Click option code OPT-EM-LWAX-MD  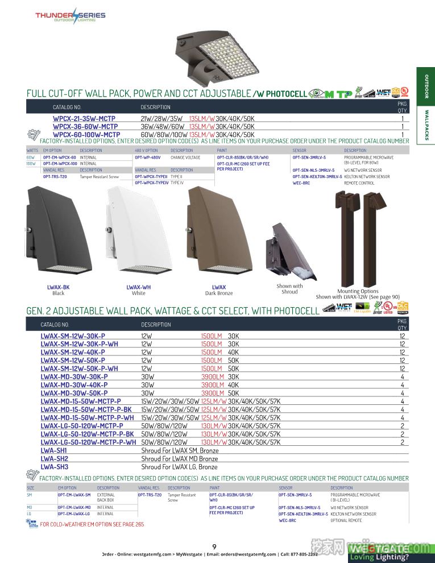click(x=74, y=507)
